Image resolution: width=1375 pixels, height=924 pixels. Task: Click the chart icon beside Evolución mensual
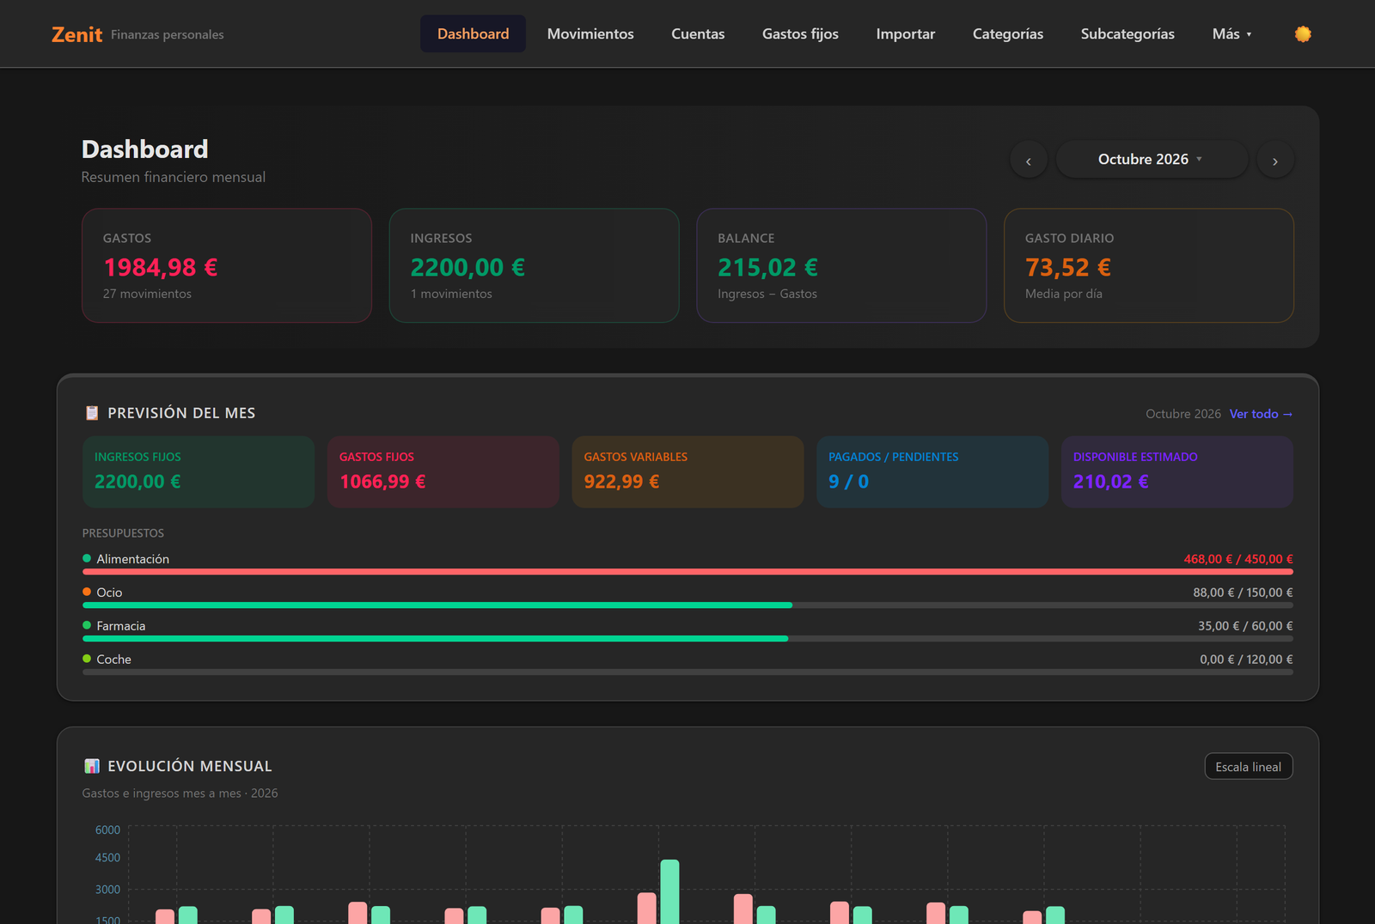pyautogui.click(x=92, y=766)
